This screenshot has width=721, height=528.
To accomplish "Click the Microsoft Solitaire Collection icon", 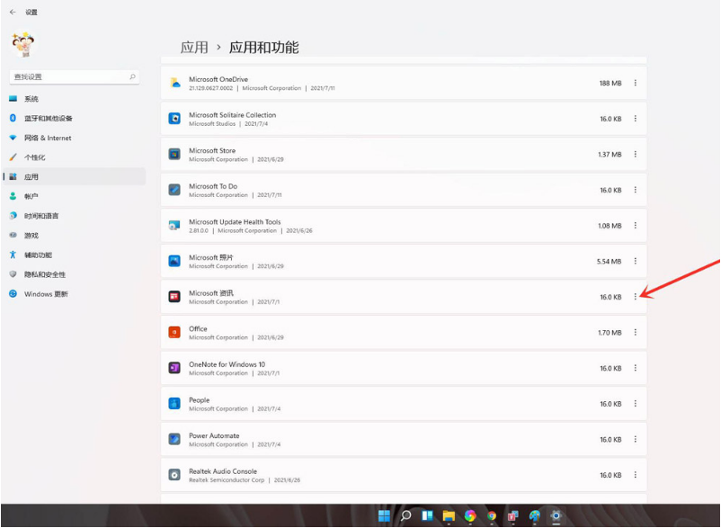I will (174, 119).
